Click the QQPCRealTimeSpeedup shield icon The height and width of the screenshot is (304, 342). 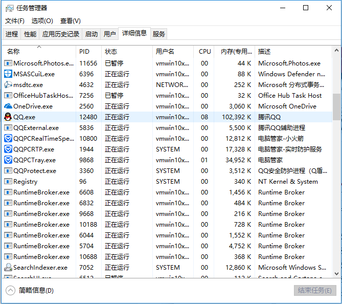point(8,139)
